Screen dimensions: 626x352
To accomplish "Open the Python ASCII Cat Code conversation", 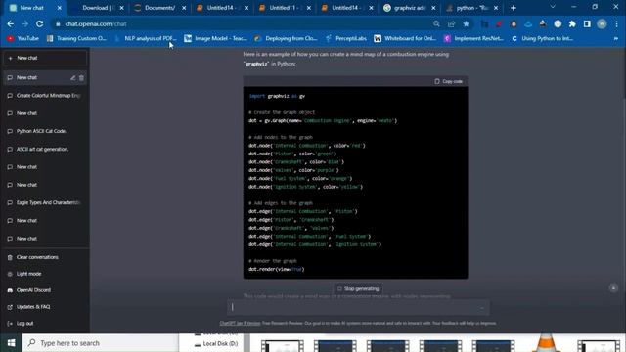I will click(45, 131).
